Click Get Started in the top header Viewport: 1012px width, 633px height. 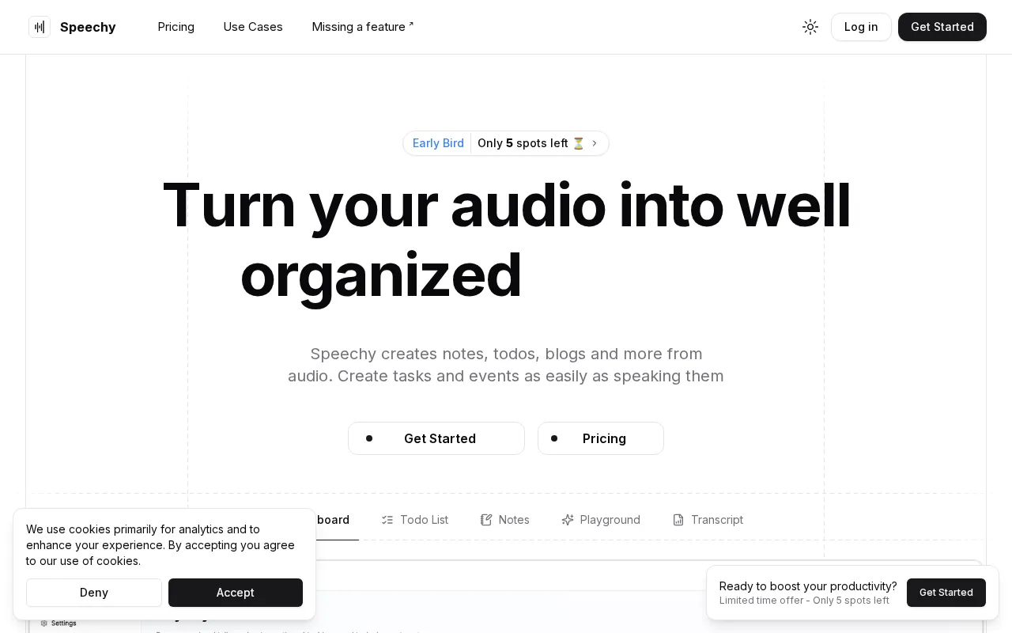tap(942, 27)
